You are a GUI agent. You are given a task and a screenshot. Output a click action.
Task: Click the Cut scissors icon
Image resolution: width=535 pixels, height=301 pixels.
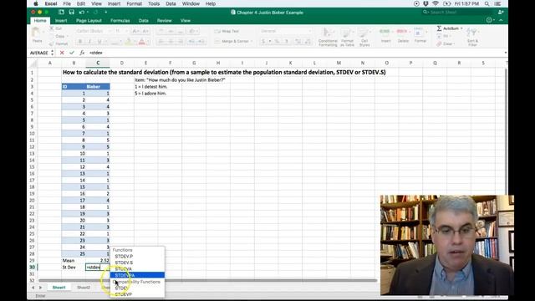pyautogui.click(x=52, y=28)
